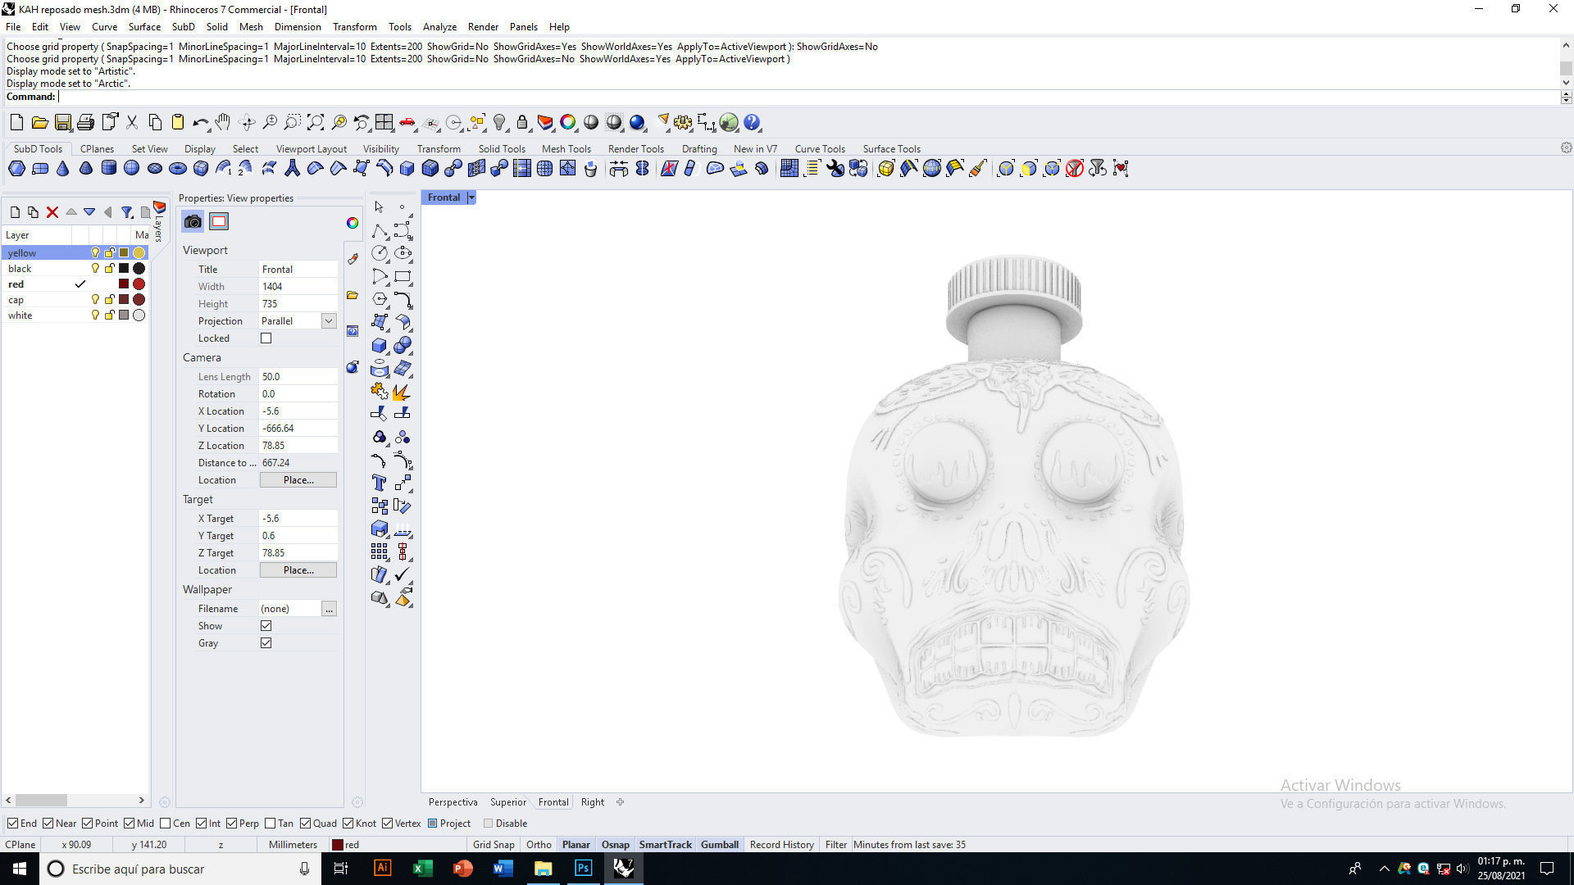Click the black layer material circle
1574x885 pixels.
(139, 269)
